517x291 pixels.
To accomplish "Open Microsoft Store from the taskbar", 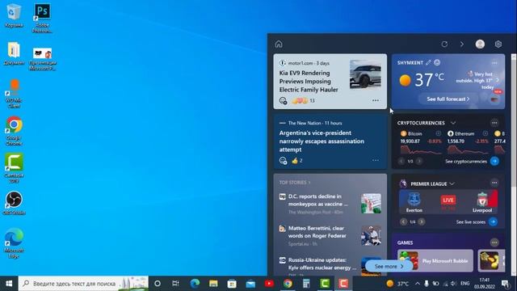I will coord(232,284).
